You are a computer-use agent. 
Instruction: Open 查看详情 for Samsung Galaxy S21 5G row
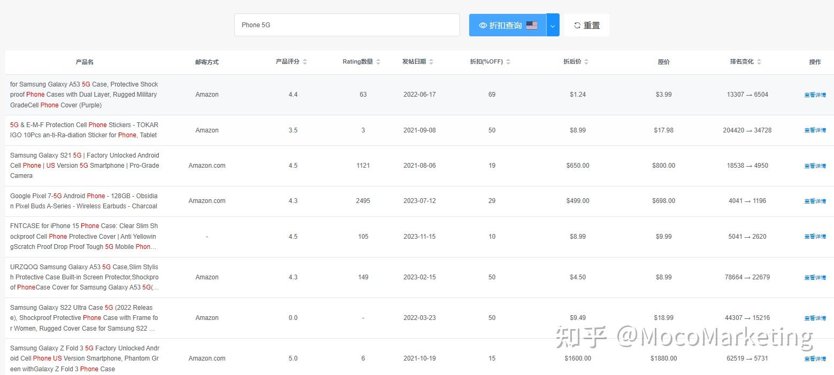[815, 166]
